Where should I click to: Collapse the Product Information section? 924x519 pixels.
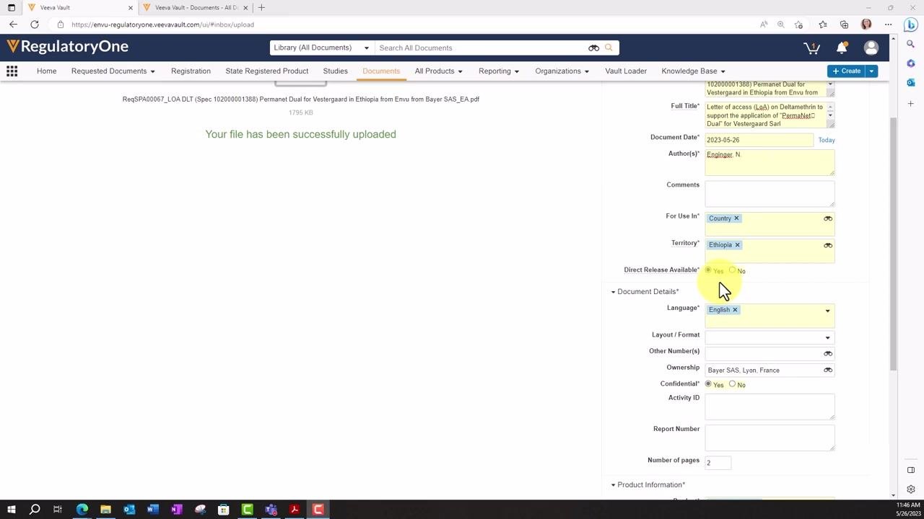(x=613, y=485)
